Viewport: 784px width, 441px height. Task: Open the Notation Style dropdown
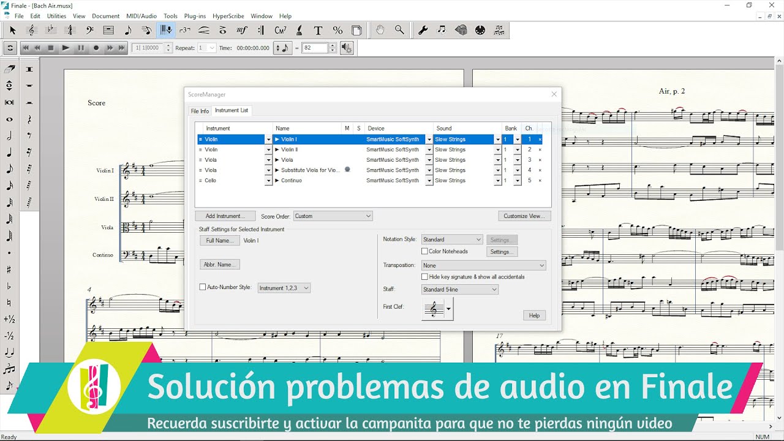coord(452,239)
